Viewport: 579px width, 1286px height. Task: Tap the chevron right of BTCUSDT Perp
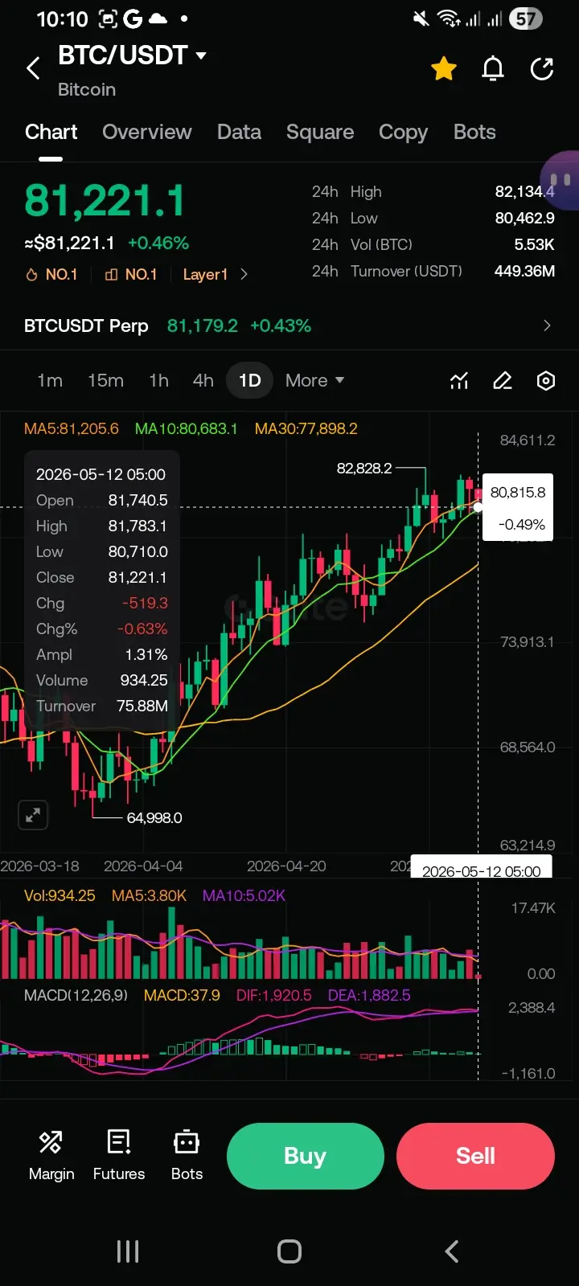pyautogui.click(x=547, y=326)
